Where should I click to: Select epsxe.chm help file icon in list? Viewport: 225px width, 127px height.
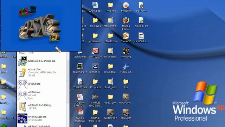coord(22,72)
